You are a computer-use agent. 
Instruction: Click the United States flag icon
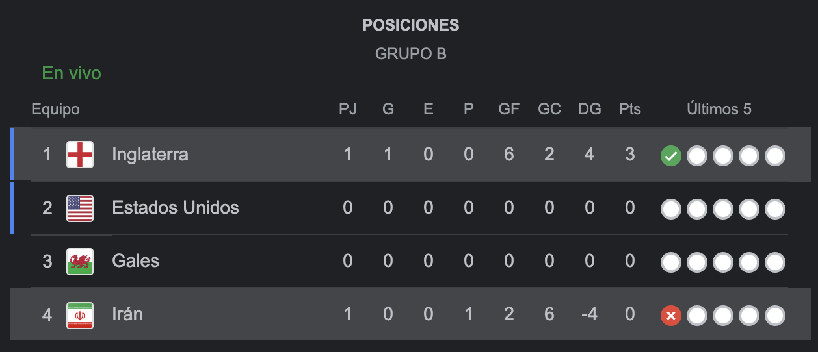coord(80,208)
